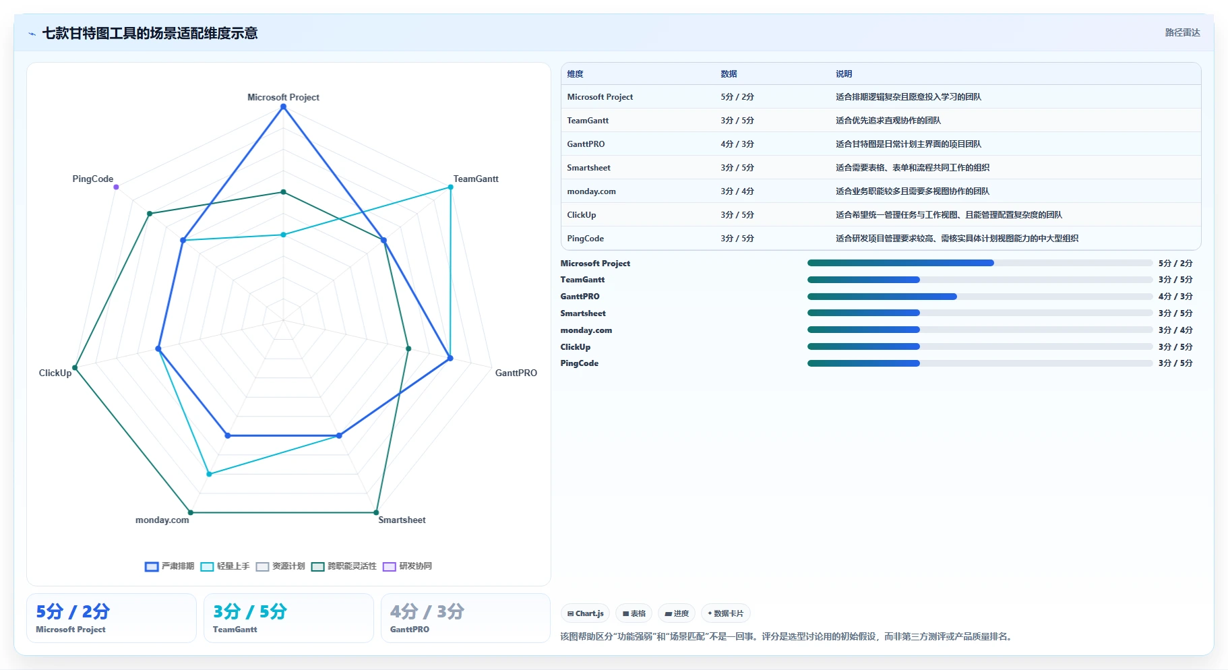Click the '4分 / 3分' value beside GanttPRO bar

(x=1175, y=297)
